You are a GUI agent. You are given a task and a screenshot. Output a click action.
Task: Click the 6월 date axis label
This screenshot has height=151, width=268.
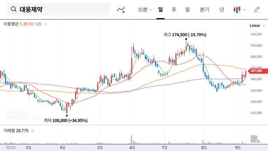tap(132, 148)
